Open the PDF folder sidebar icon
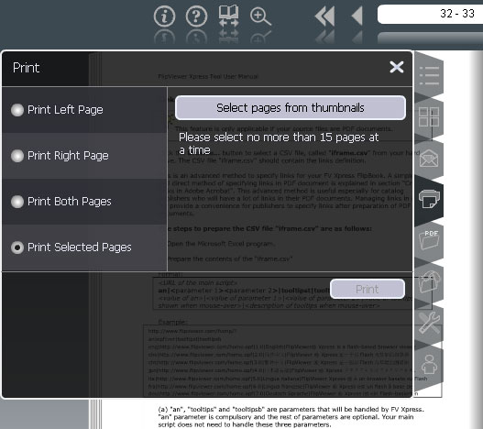 [429, 239]
